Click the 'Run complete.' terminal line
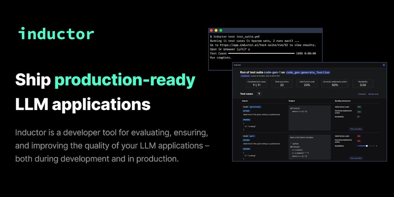 tap(221, 58)
